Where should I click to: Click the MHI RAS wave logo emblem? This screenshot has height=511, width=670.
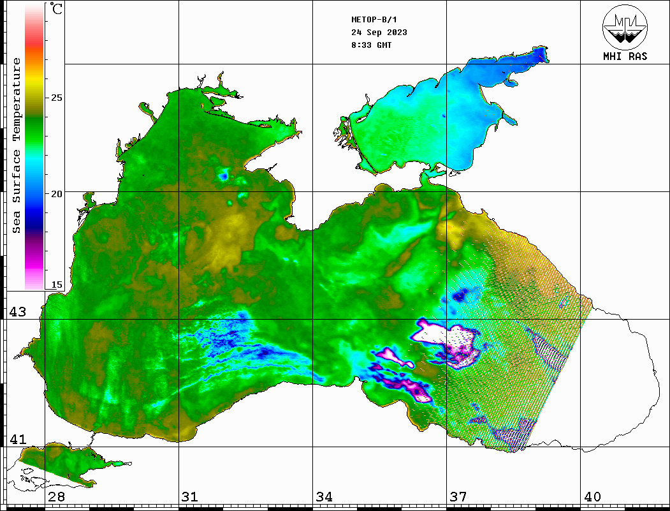pyautogui.click(x=625, y=27)
